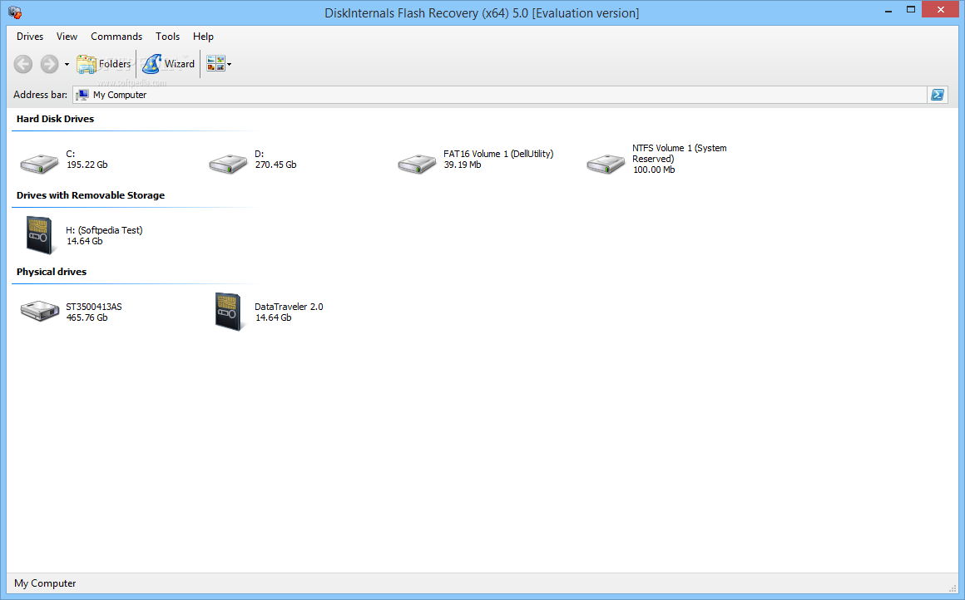Select the C: drive icon
Screen dimensions: 965x600
[x=39, y=164]
